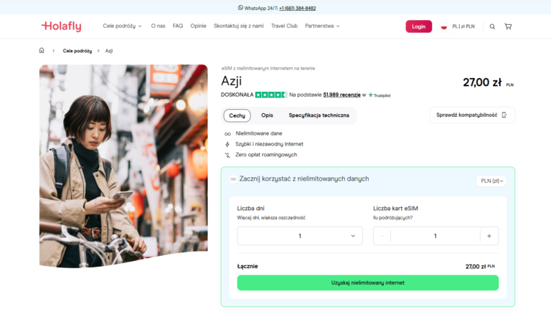Viewport: 551px width, 314px height.
Task: Open the PLN (zł) currency dropdown
Action: pos(491,181)
